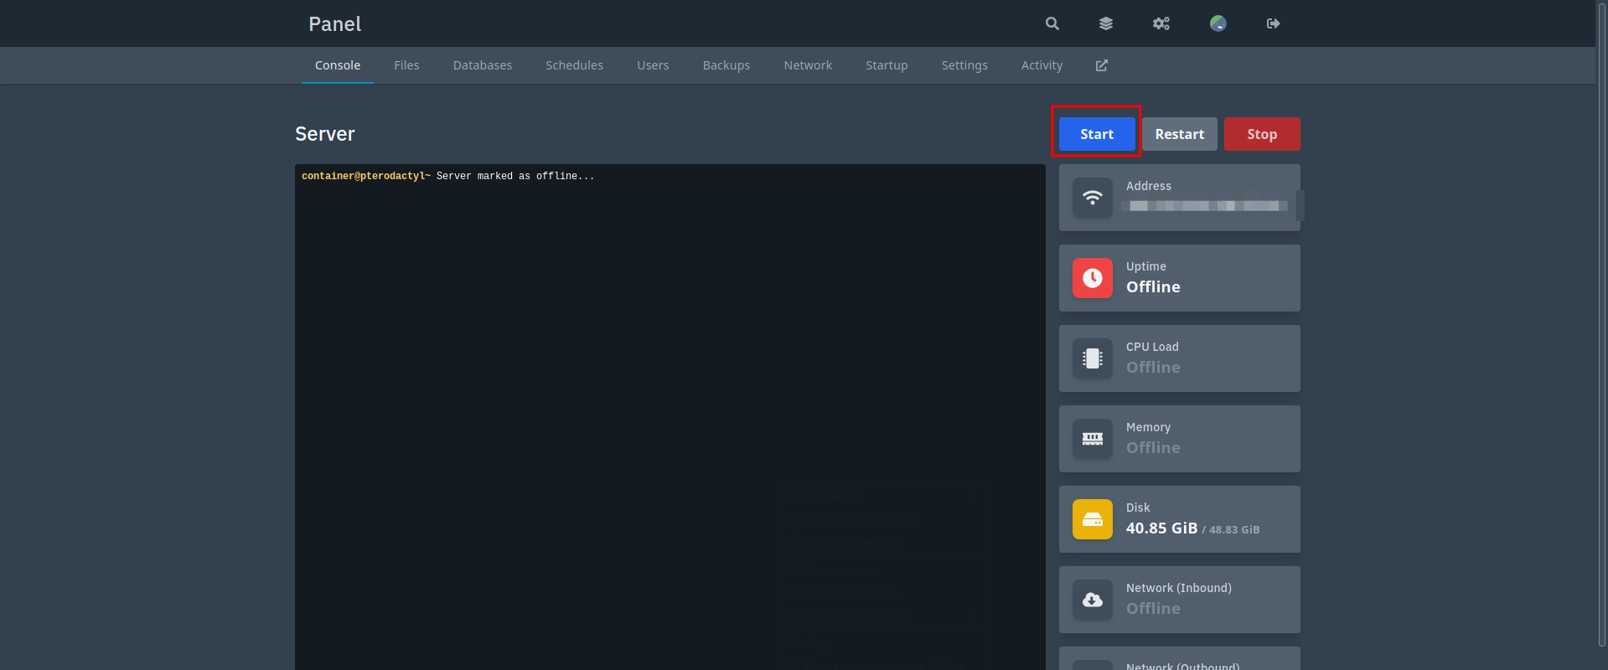Click the Address wifi icon
The image size is (1608, 670).
coord(1093,198)
